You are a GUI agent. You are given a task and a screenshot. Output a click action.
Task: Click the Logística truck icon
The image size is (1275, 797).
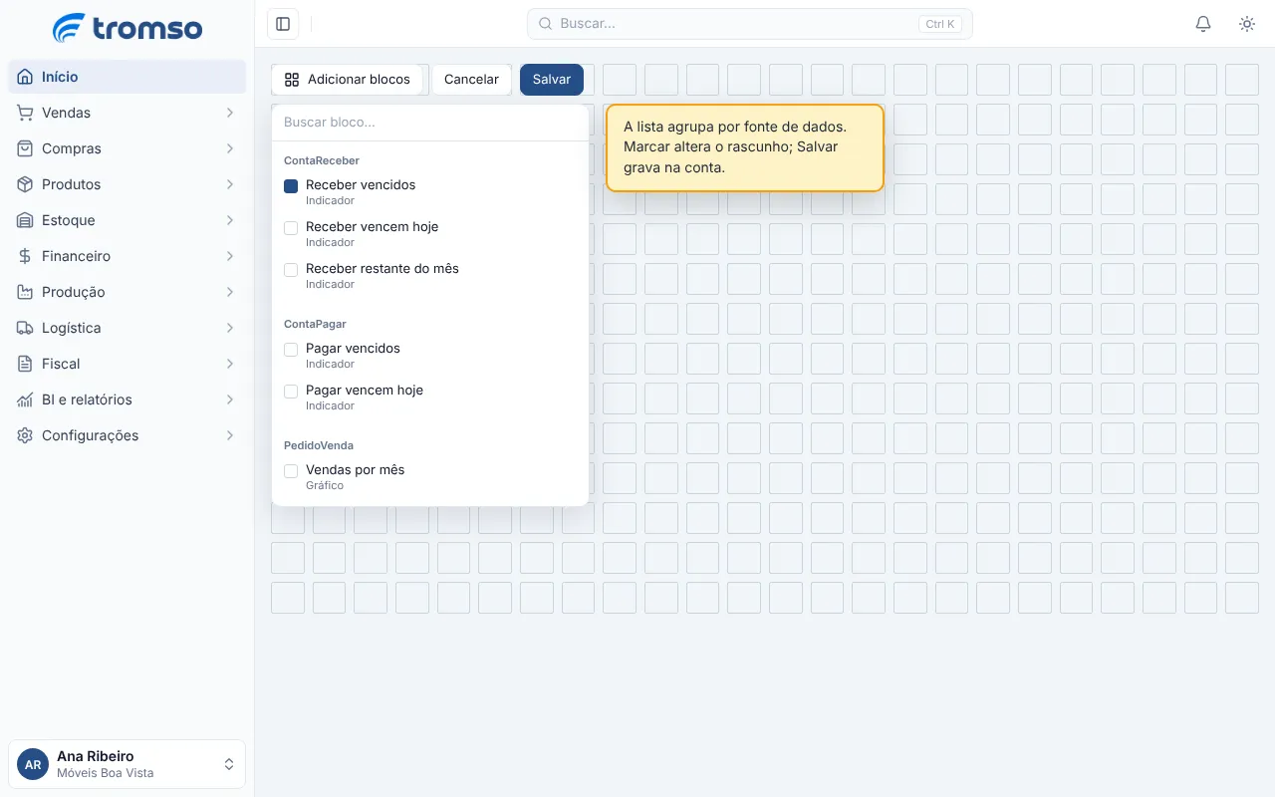tap(25, 328)
